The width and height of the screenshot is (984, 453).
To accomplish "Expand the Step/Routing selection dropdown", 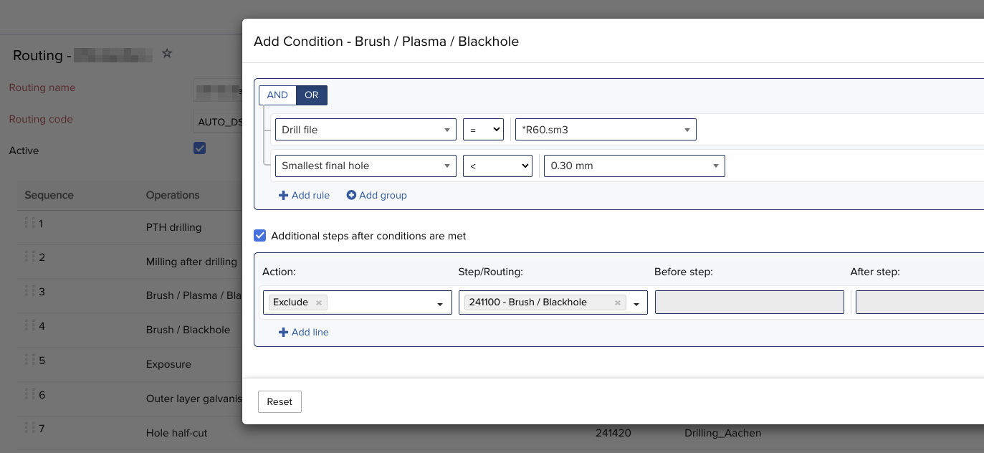I will [x=636, y=302].
